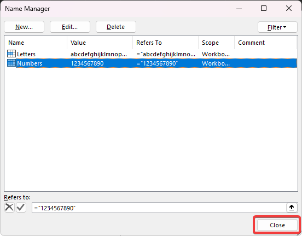Confirm the Refers to edit with checkmark
This screenshot has width=302, height=236.
(21, 208)
